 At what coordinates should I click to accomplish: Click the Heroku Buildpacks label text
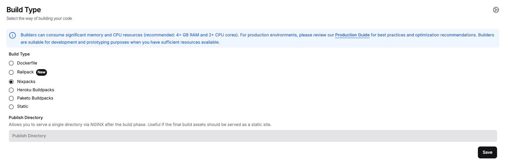[35, 90]
